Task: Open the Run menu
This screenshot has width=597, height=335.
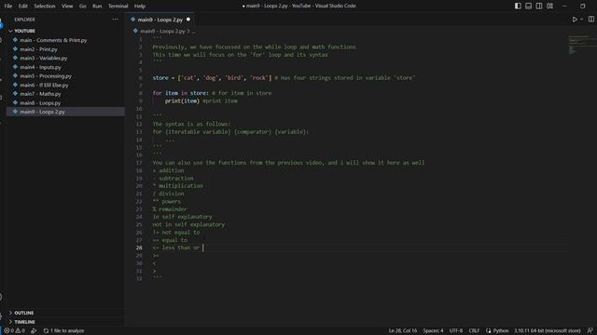Action: click(x=97, y=7)
